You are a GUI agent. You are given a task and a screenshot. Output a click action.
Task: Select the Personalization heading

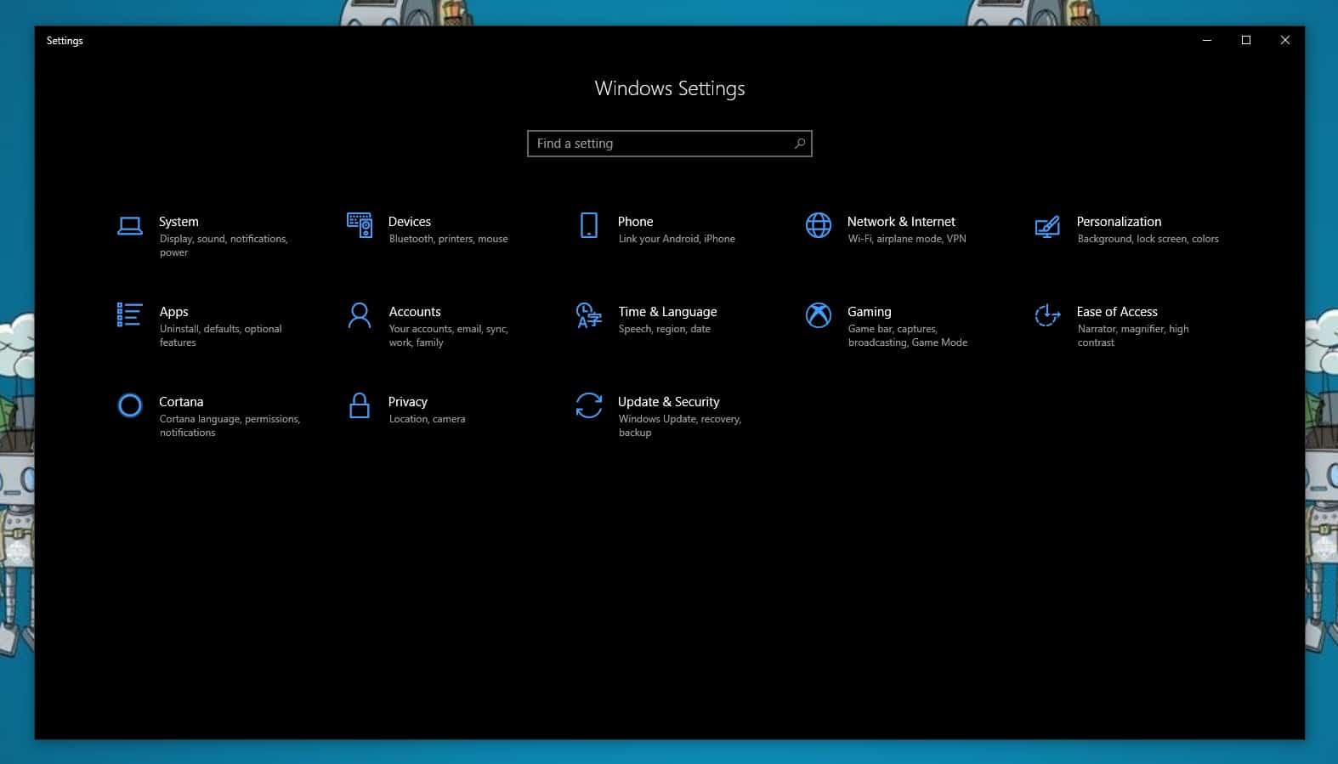coord(1119,222)
